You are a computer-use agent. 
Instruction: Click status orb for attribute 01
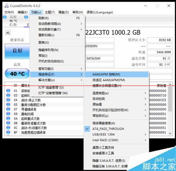click(x=8, y=91)
